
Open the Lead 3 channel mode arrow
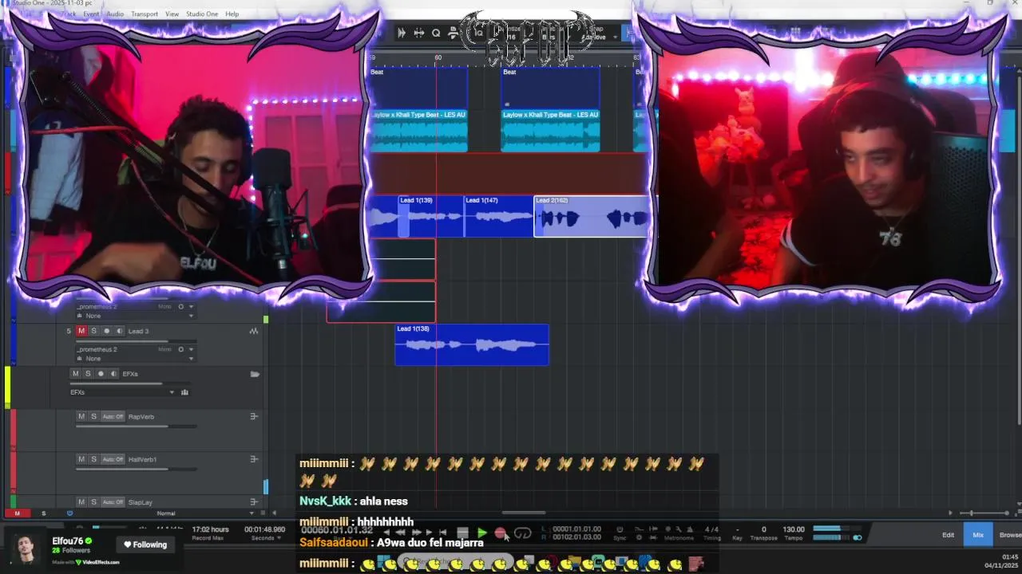191,349
